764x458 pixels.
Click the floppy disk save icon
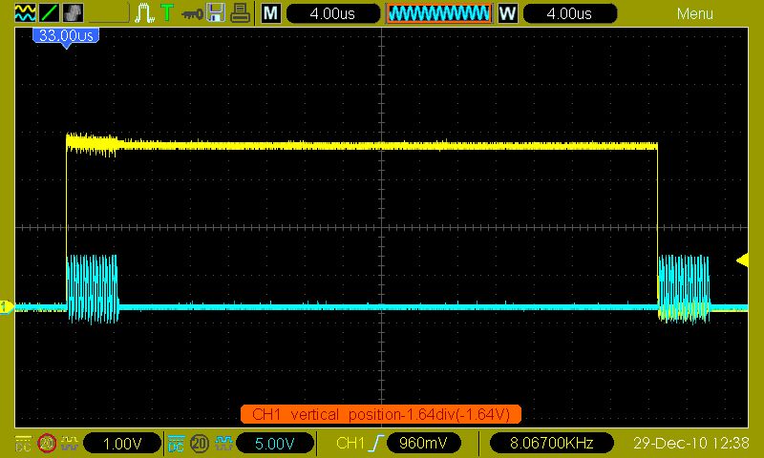216,13
